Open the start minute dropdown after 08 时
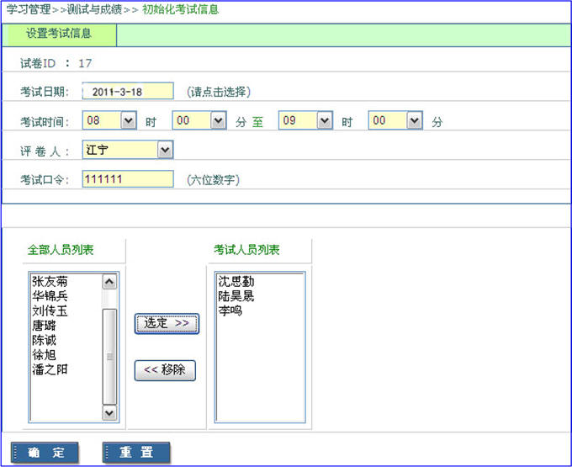This screenshot has height=467, width=572. tap(199, 120)
